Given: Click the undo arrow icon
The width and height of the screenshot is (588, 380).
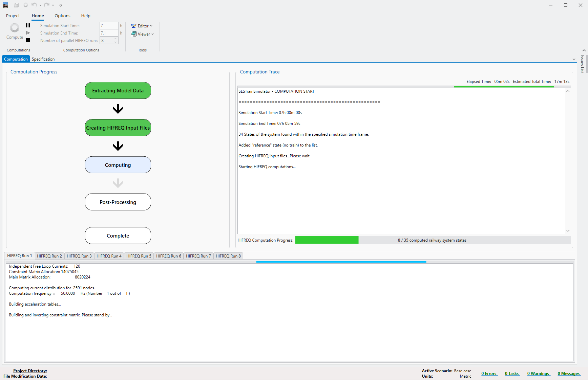Looking at the screenshot, I should (x=34, y=5).
